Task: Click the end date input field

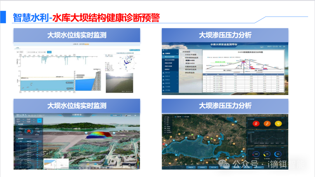Action: coord(42,52)
